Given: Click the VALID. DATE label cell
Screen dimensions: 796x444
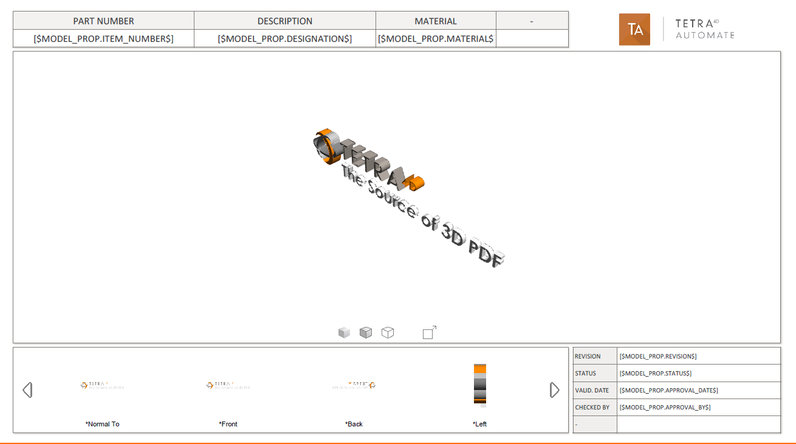Looking at the screenshot, I should click(595, 390).
